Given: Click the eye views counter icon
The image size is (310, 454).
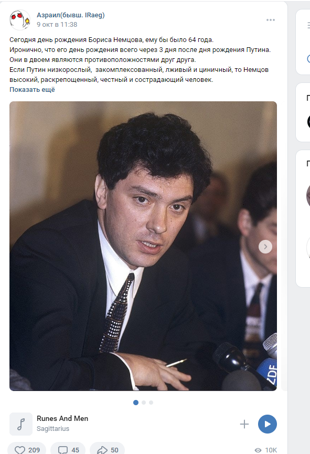Looking at the screenshot, I should click(x=258, y=450).
